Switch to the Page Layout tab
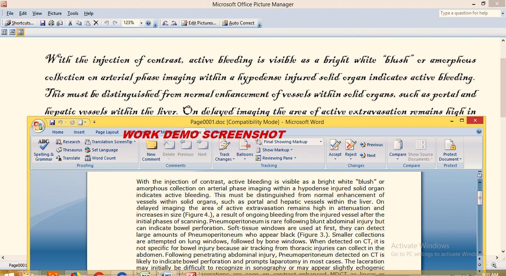Screen dimensions: 506x276 107,132
